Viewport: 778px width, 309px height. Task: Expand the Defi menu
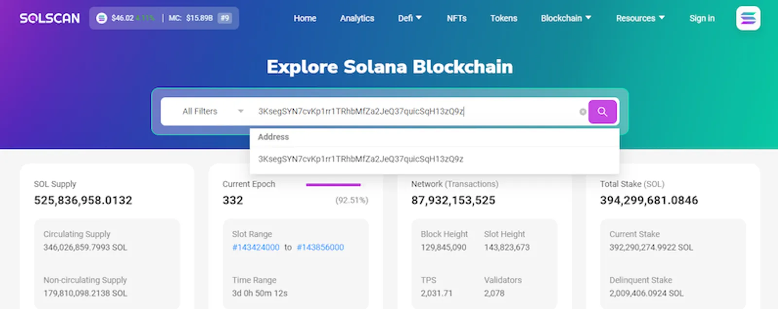coord(410,18)
